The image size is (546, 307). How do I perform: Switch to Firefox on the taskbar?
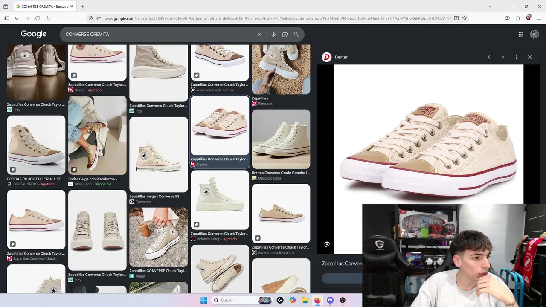[x=317, y=300]
